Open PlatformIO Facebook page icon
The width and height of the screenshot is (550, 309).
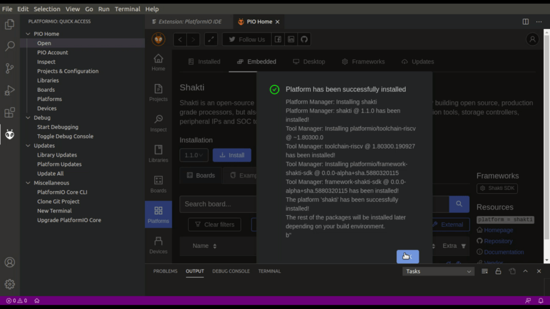pos(278,39)
